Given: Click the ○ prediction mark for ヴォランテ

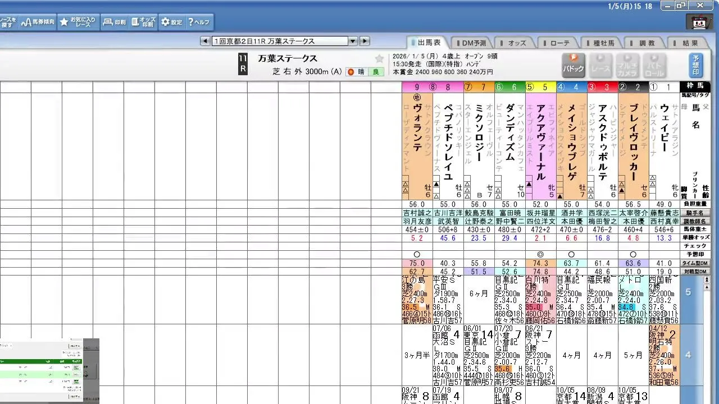Looking at the screenshot, I should (417, 254).
